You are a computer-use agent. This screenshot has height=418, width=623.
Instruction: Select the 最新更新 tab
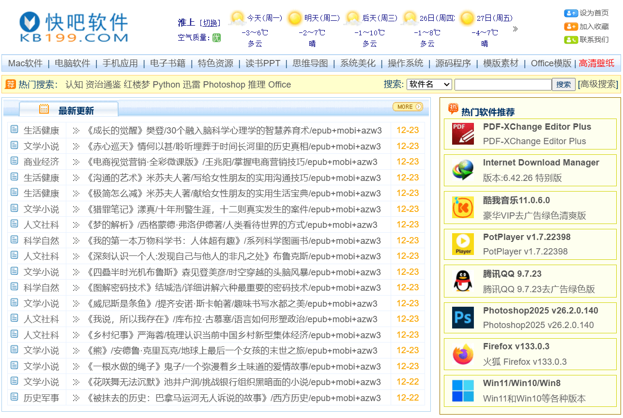(x=69, y=109)
